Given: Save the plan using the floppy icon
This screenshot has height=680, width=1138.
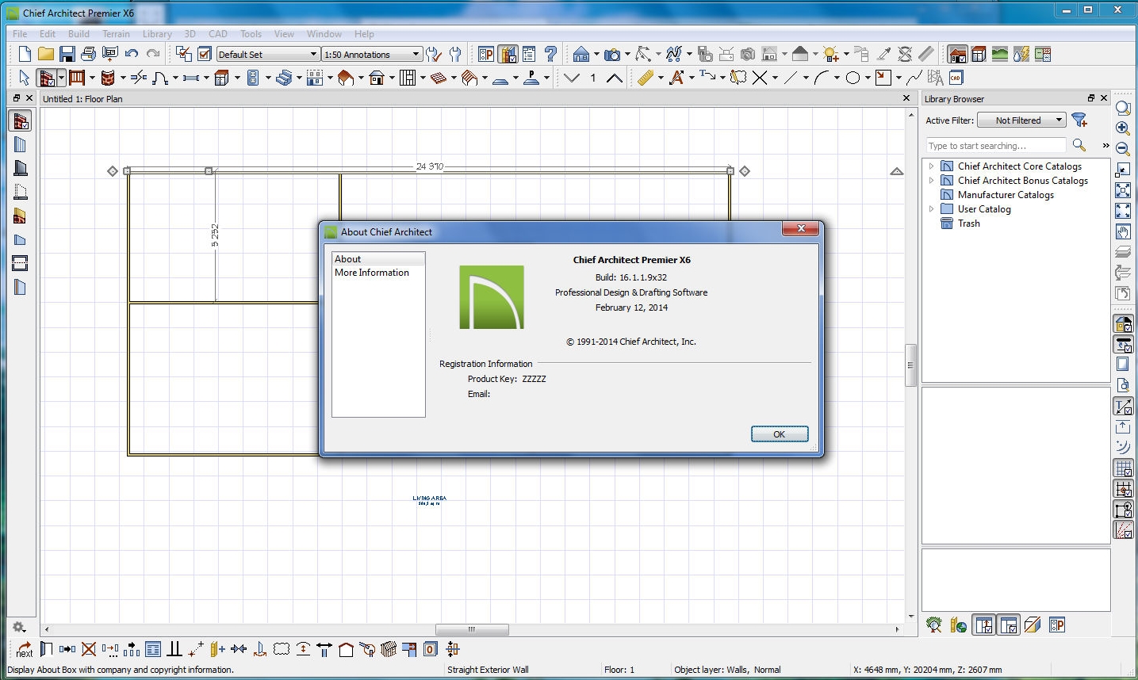Looking at the screenshot, I should click(x=67, y=54).
